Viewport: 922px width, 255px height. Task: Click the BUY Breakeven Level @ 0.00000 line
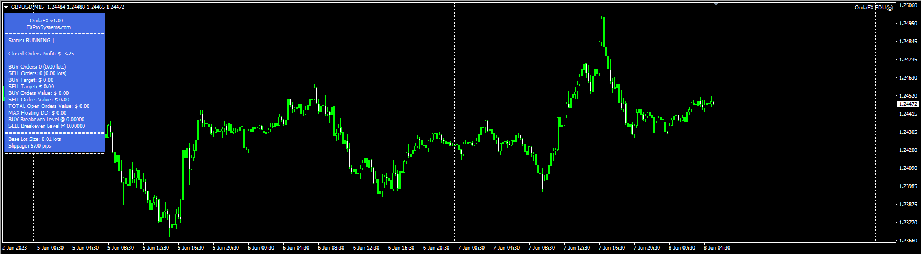coord(47,120)
